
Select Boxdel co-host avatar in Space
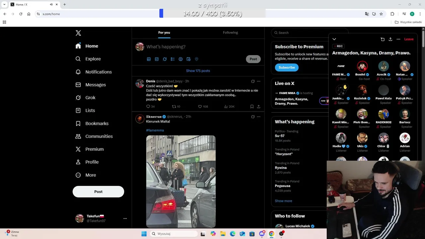coord(362,66)
